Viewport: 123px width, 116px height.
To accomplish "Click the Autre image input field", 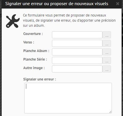I will [x=77, y=69].
